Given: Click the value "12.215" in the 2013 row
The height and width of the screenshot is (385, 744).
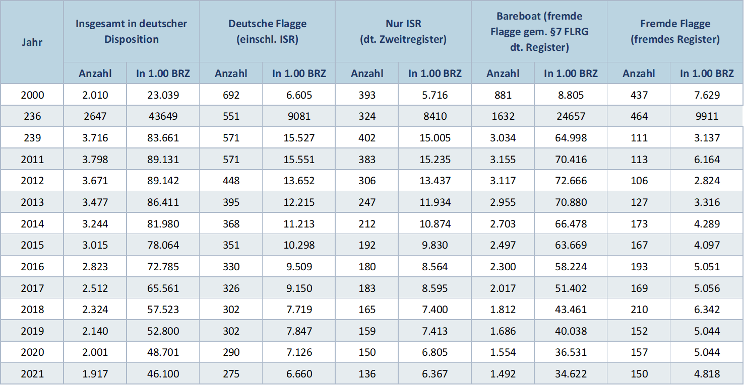Looking at the screenshot, I should (x=299, y=202).
